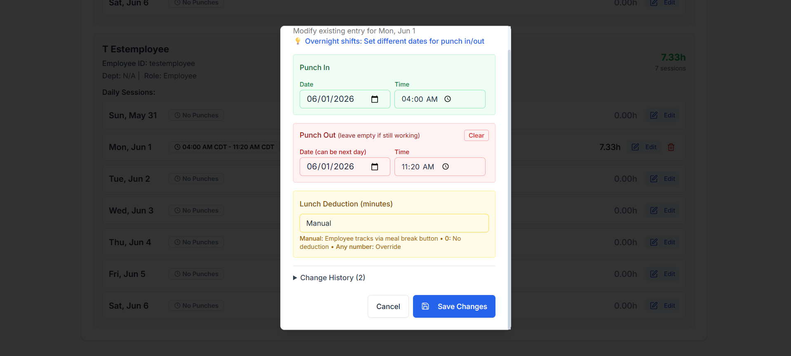Click the Dept: N/A text

(119, 76)
